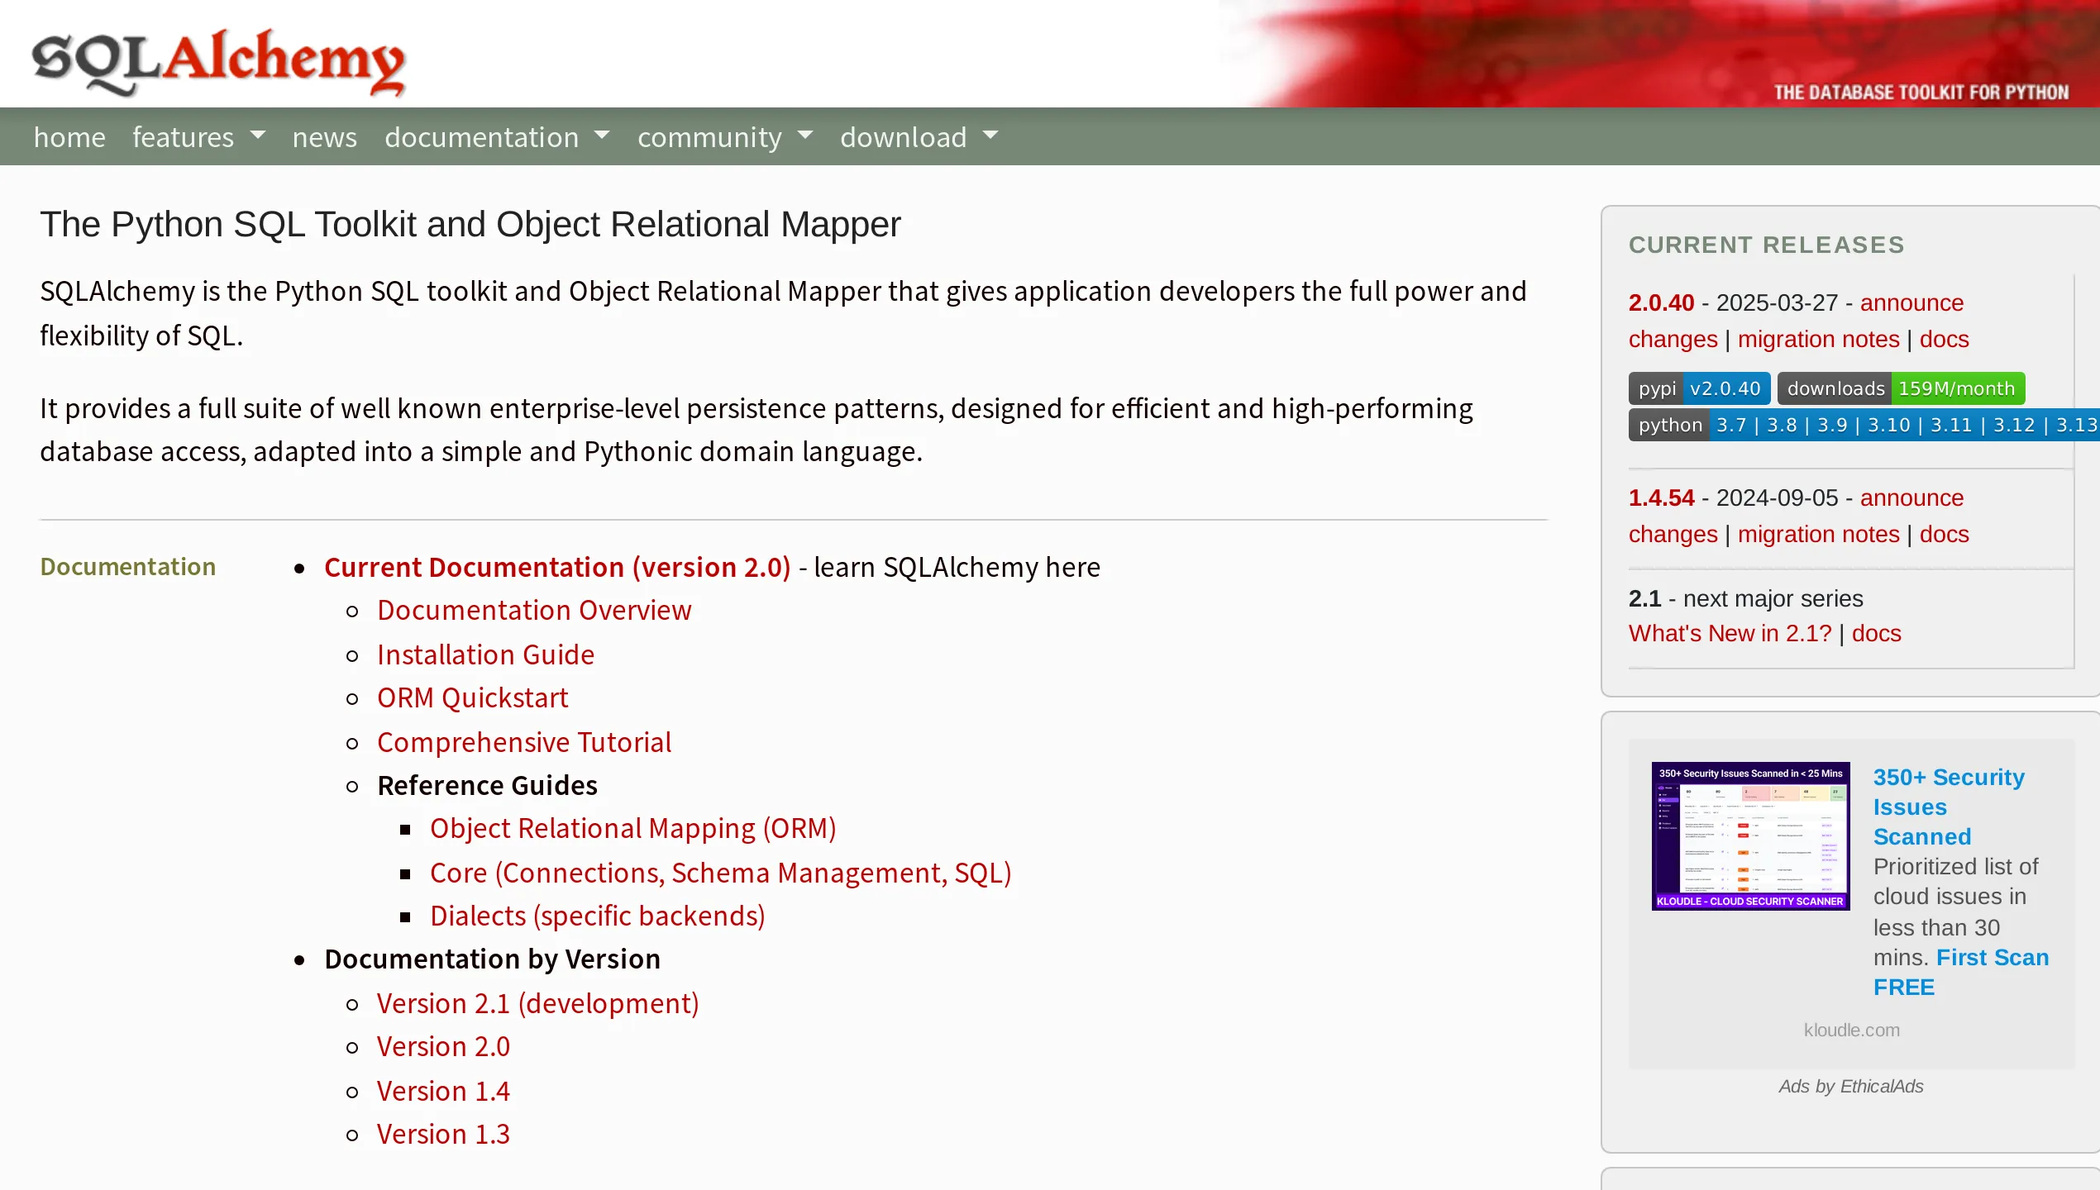Expand the features dropdown menu
2100x1190 pixels.
[x=198, y=136]
